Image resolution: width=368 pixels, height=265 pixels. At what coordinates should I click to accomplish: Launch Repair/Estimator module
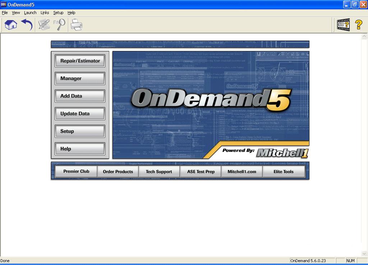coord(80,61)
